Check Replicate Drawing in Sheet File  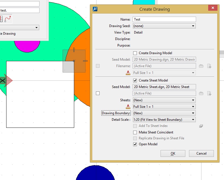(x=135, y=138)
